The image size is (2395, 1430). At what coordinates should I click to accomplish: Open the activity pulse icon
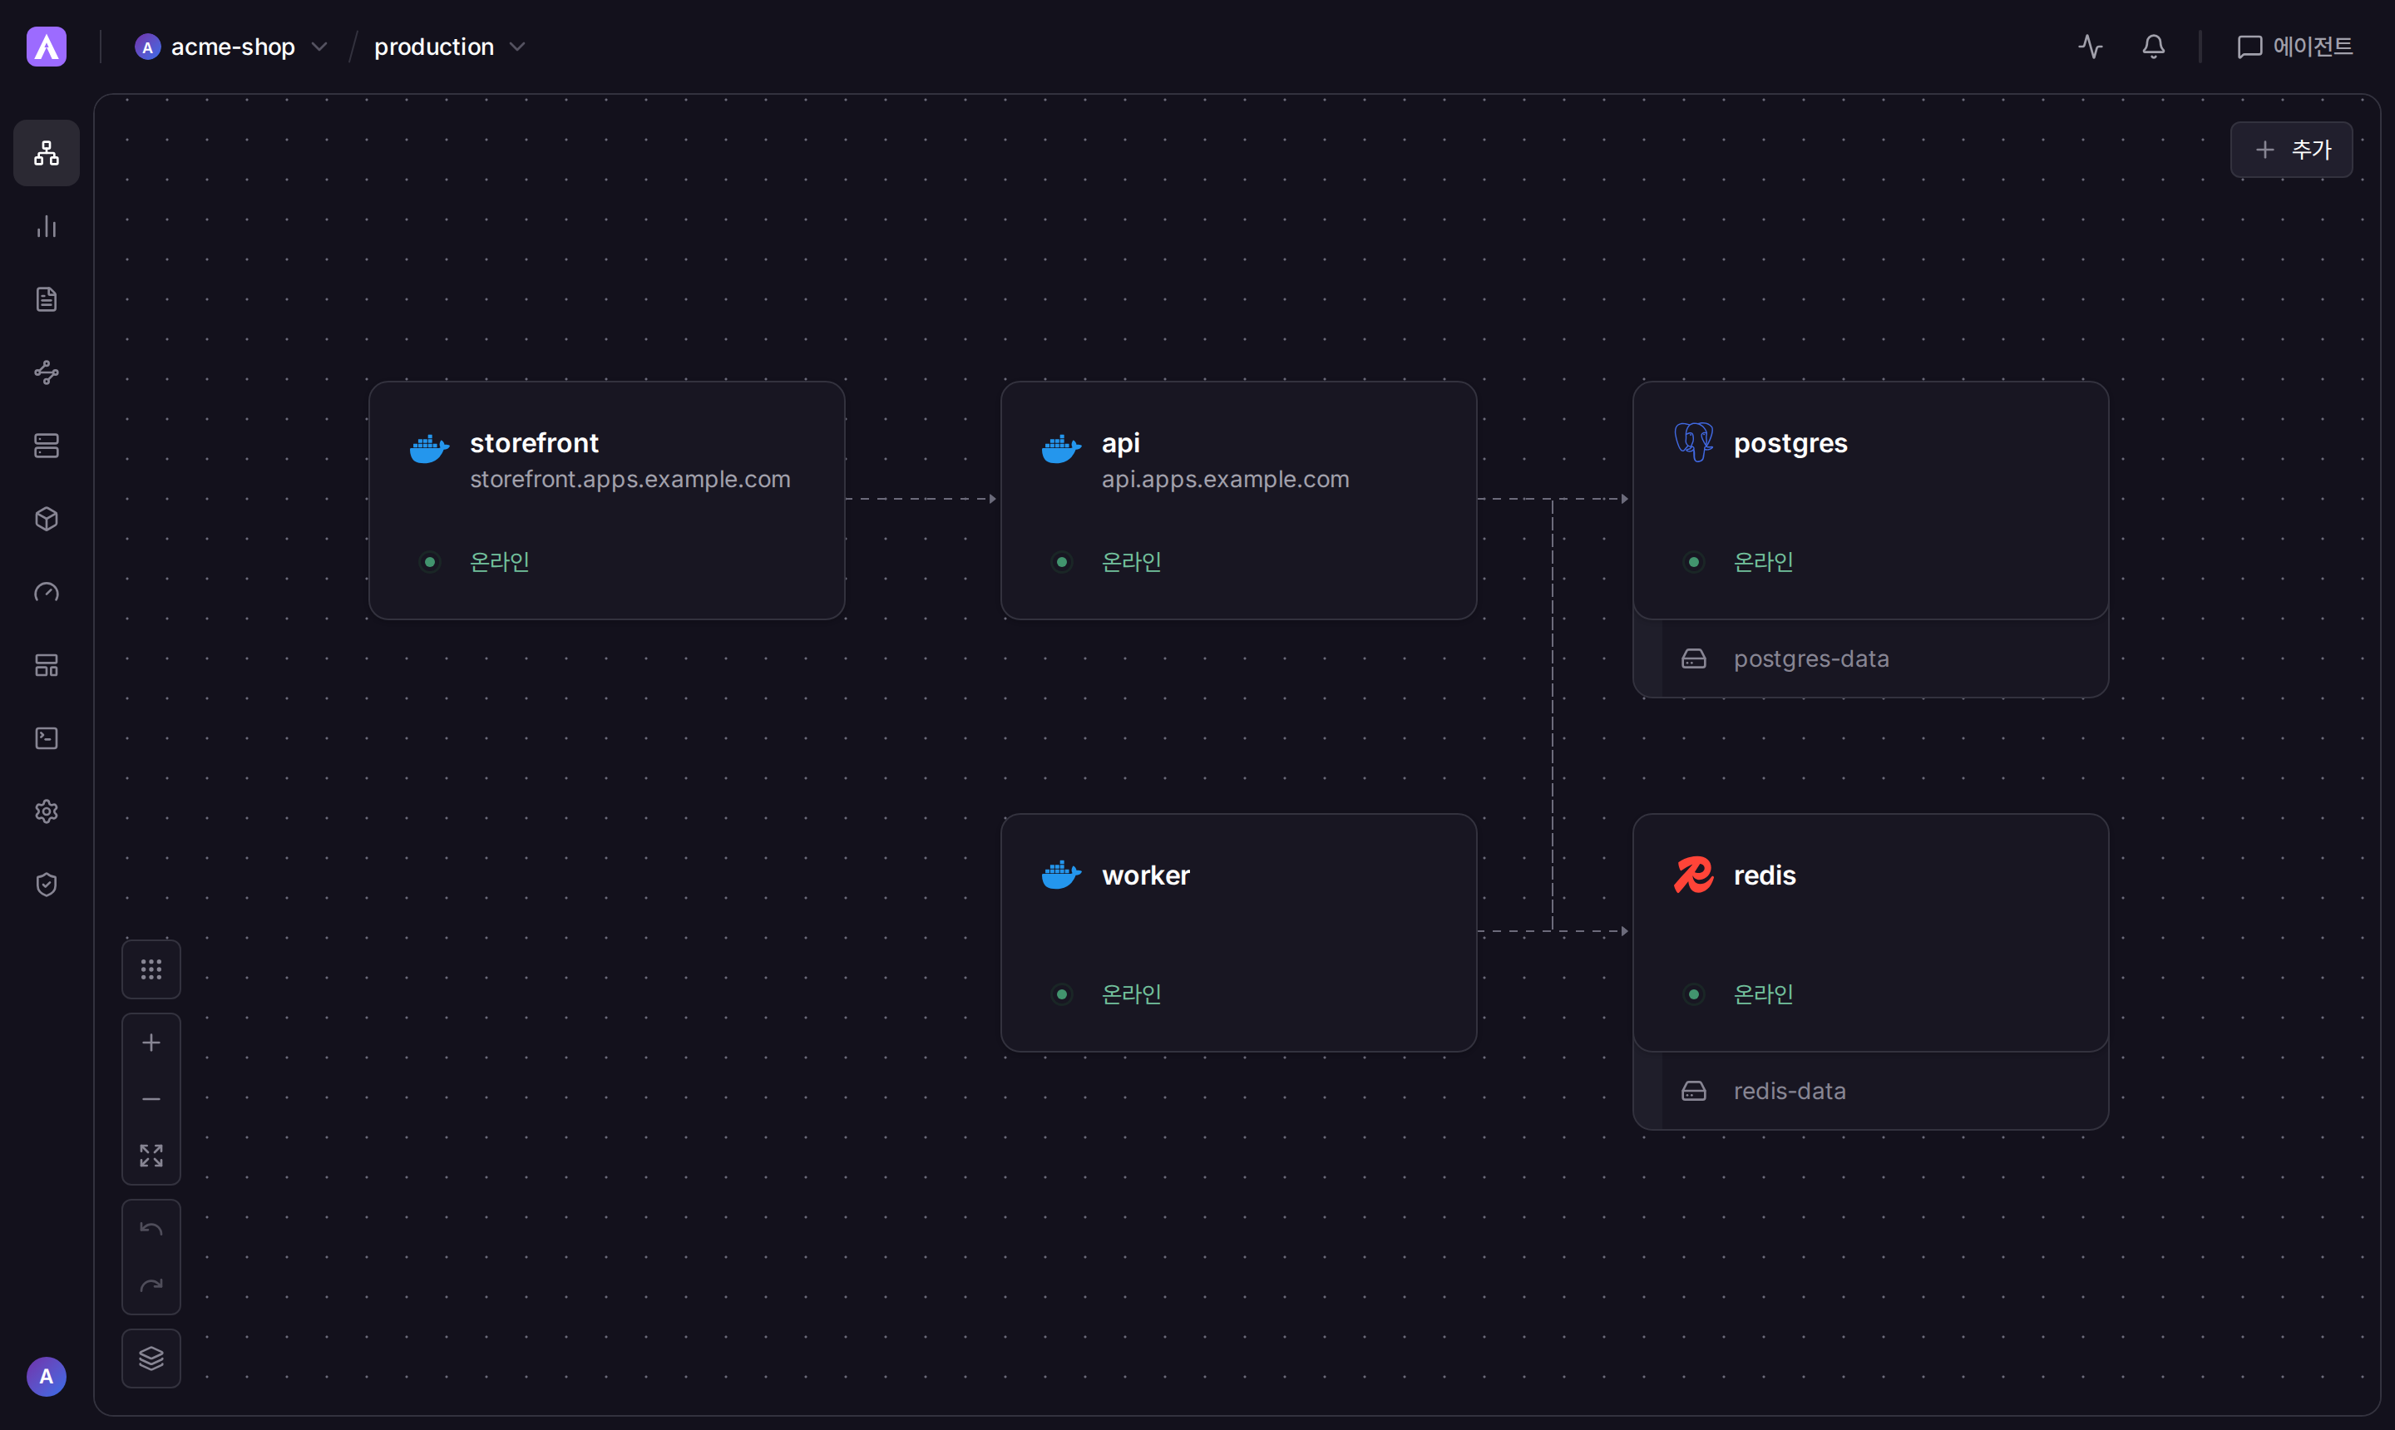pyautogui.click(x=2091, y=47)
